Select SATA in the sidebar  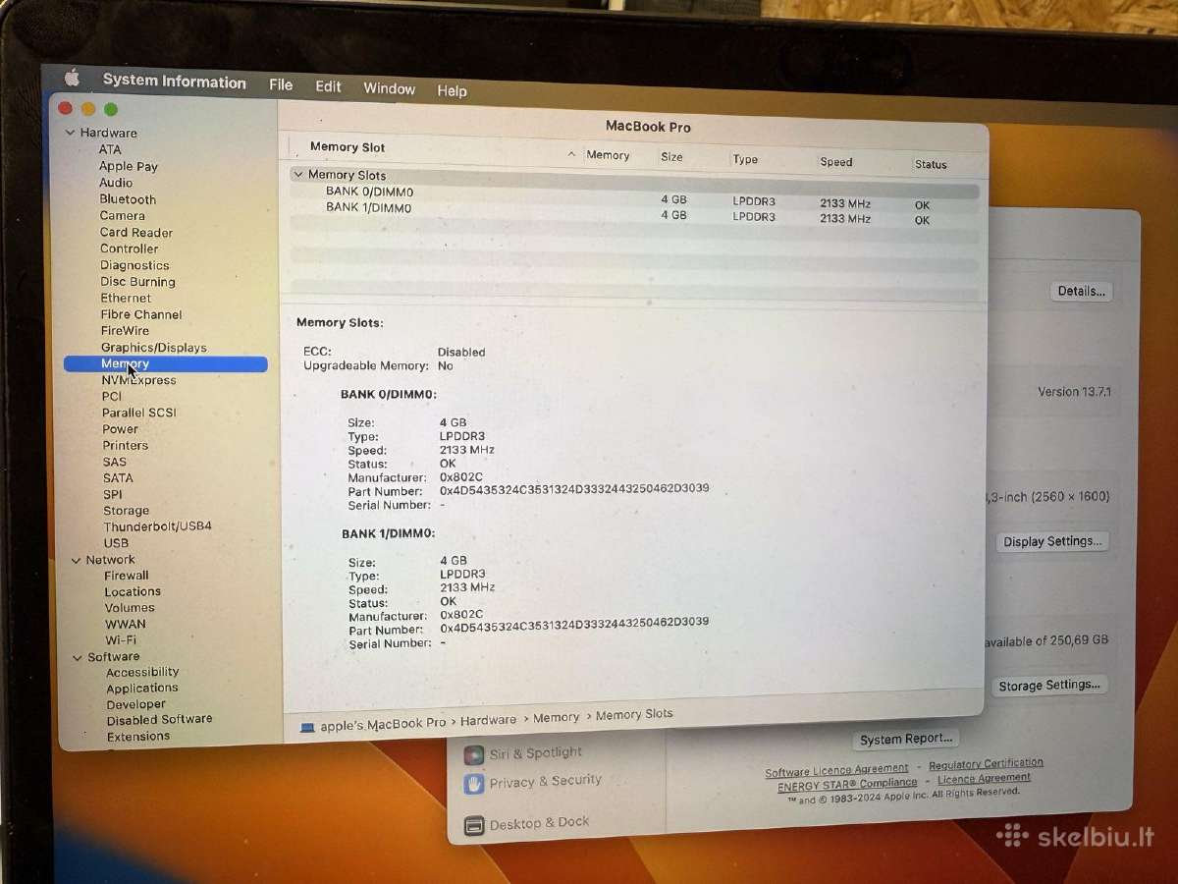(x=118, y=478)
